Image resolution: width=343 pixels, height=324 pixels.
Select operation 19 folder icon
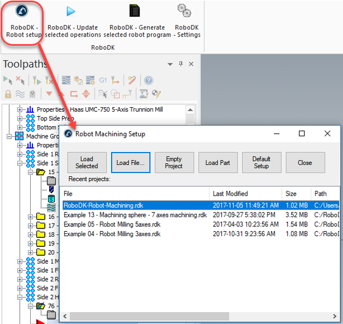(x=40, y=243)
